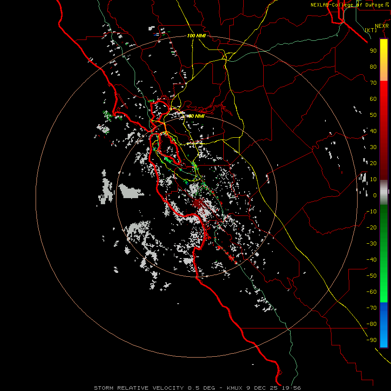Click the 80 value on velocity scale
391x391 pixels.
373,66
